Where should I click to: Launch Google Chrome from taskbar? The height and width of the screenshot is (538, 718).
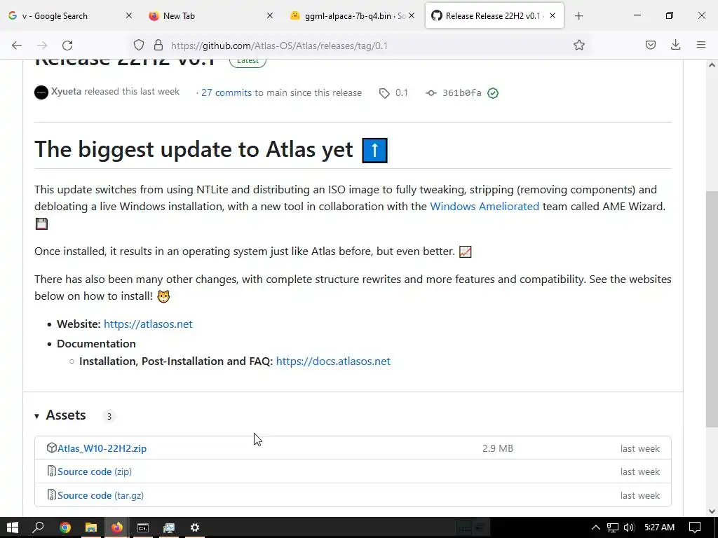[65, 527]
